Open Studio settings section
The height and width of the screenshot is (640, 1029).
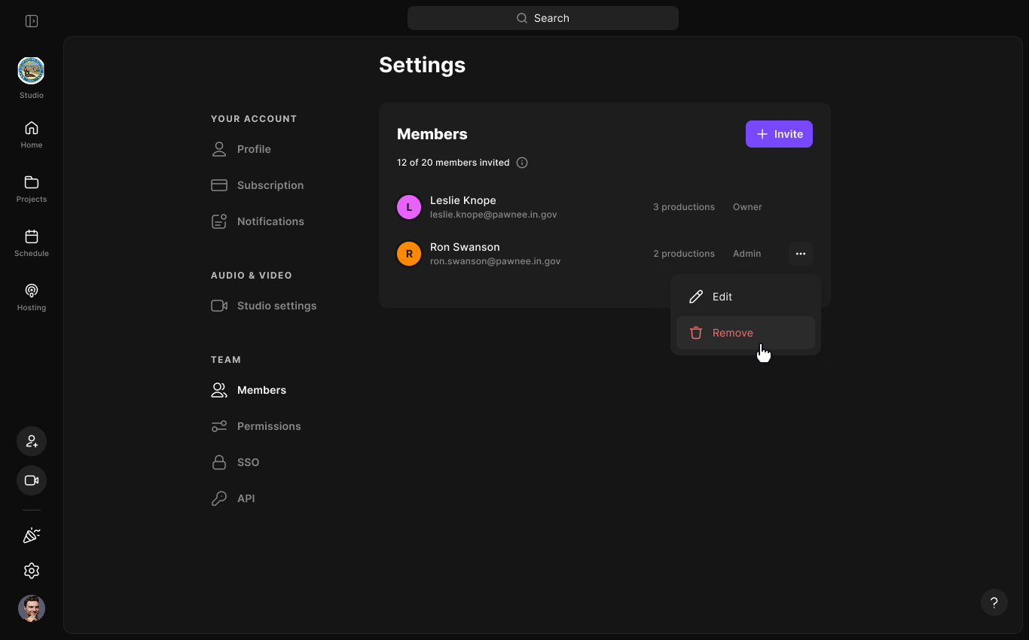[x=276, y=306]
